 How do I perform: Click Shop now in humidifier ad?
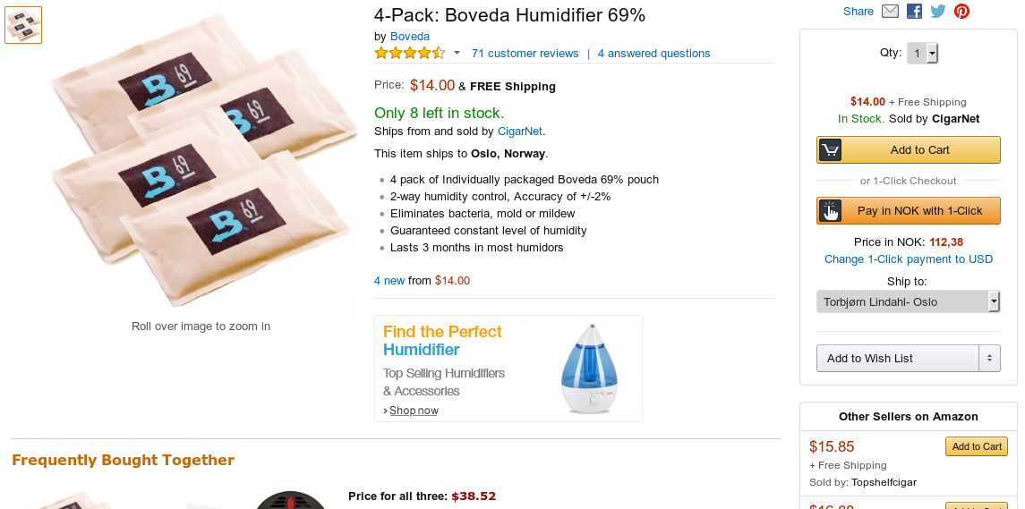tap(414, 411)
